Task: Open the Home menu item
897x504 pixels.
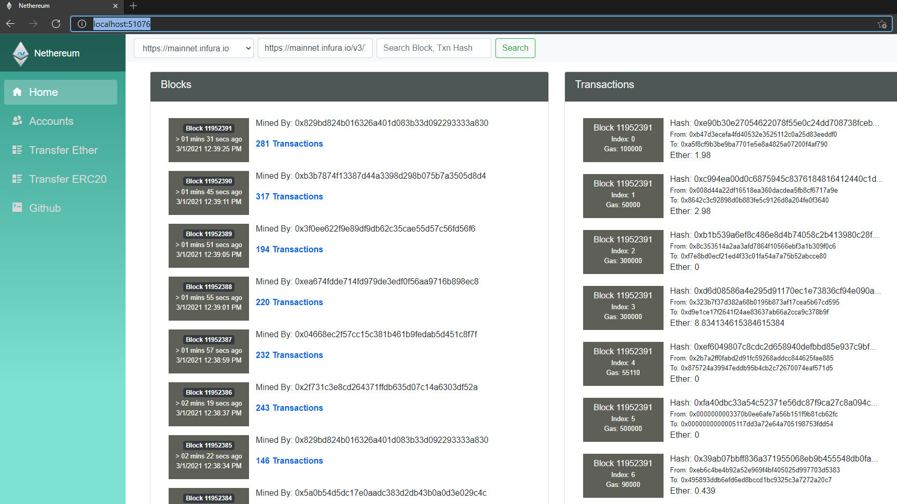Action: [x=61, y=92]
